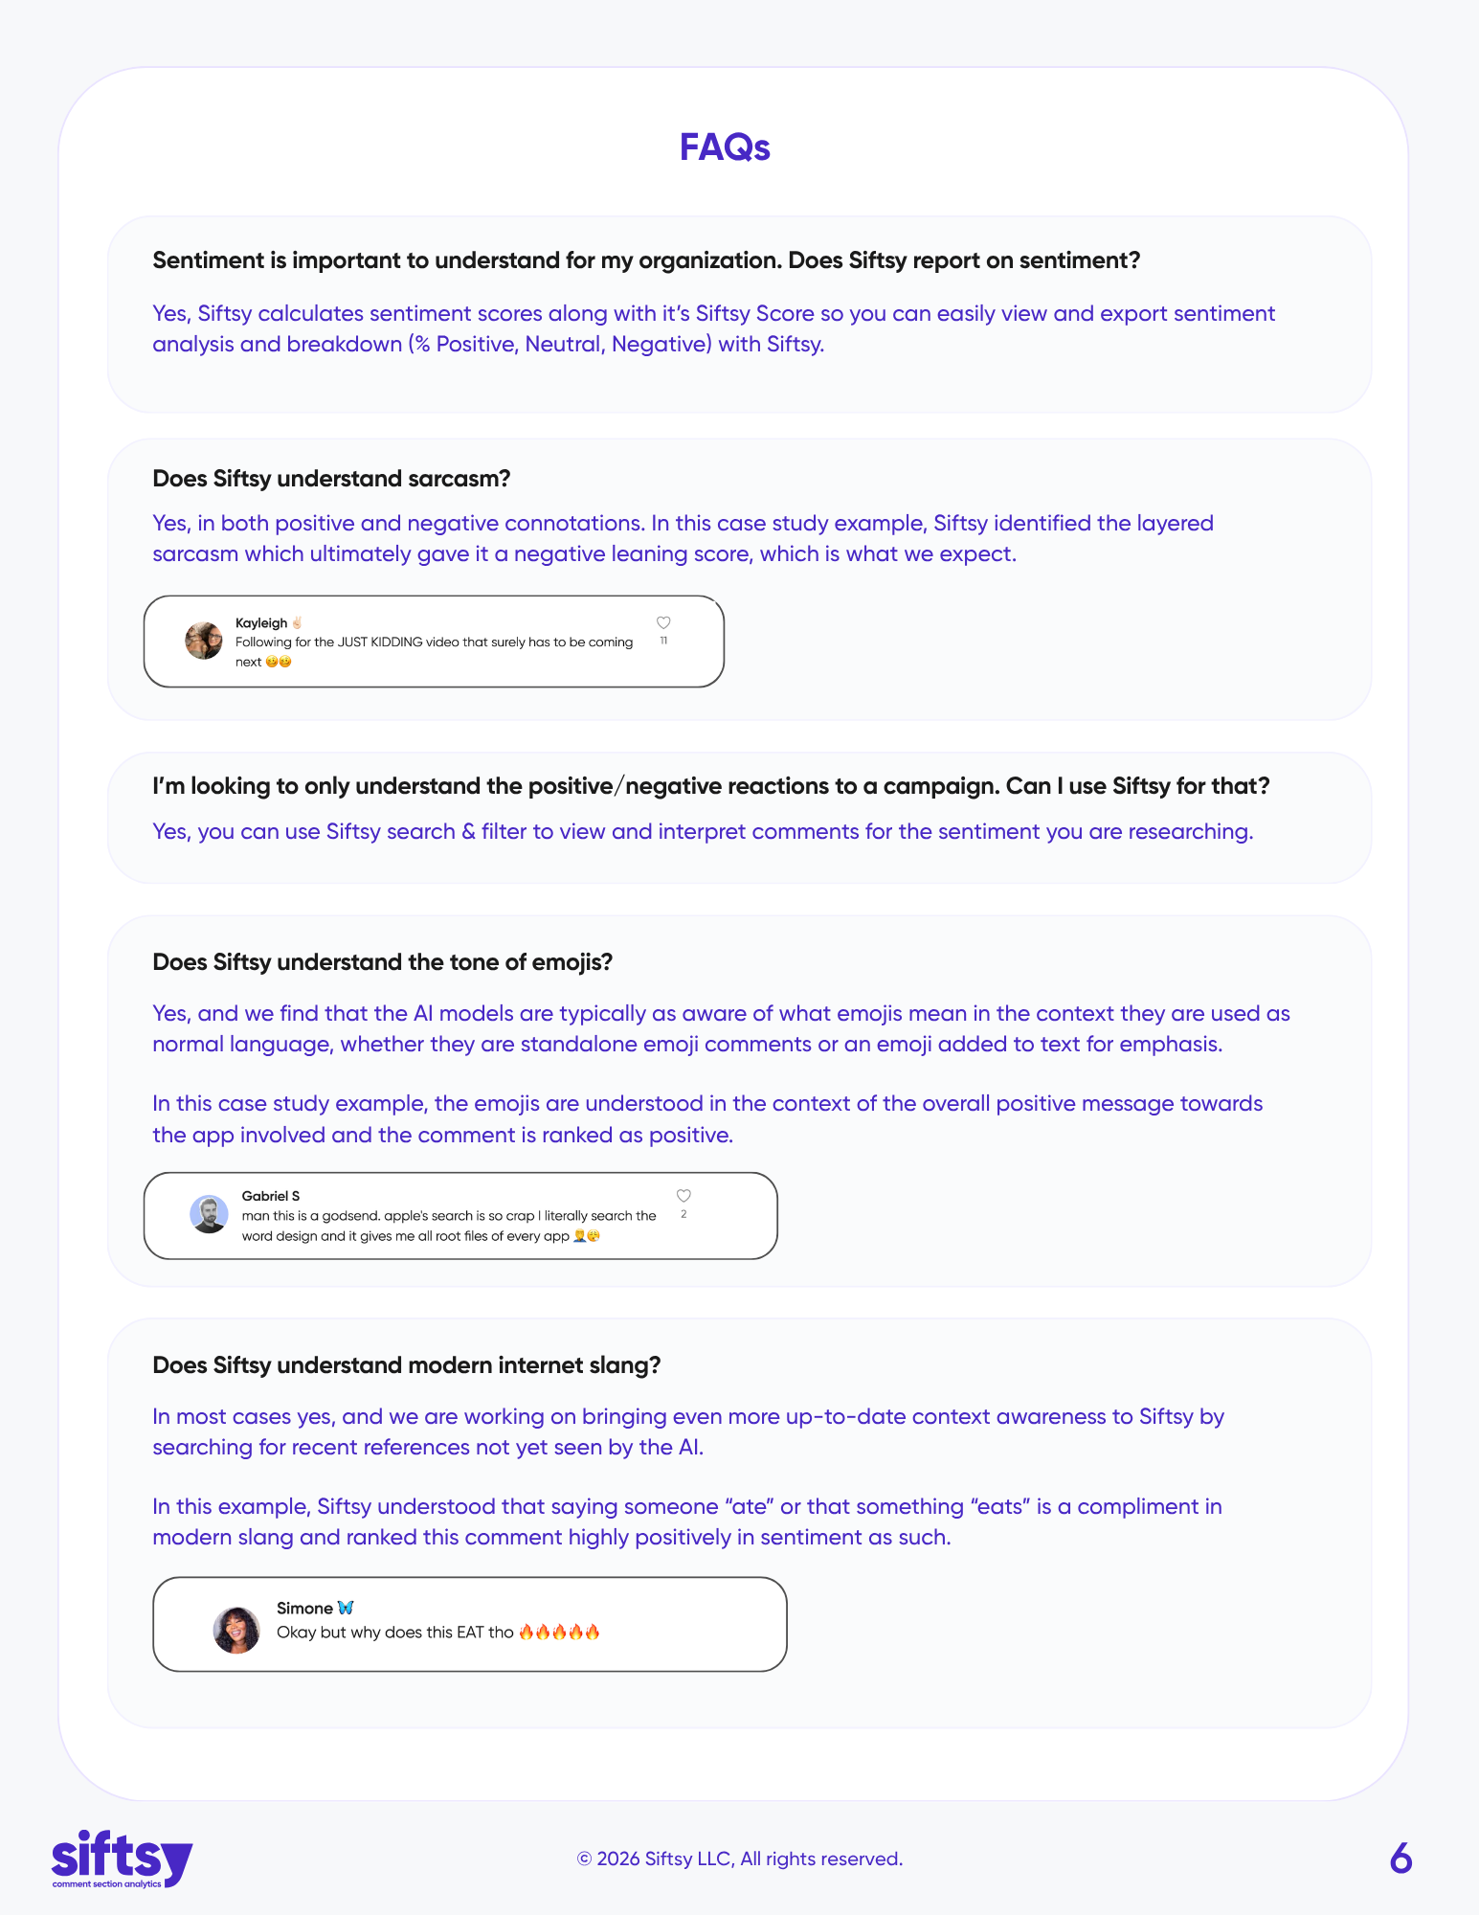Click the 2026 Siftsy LLC copyright notice
Image resolution: width=1479 pixels, height=1915 pixels.
coord(739,1859)
